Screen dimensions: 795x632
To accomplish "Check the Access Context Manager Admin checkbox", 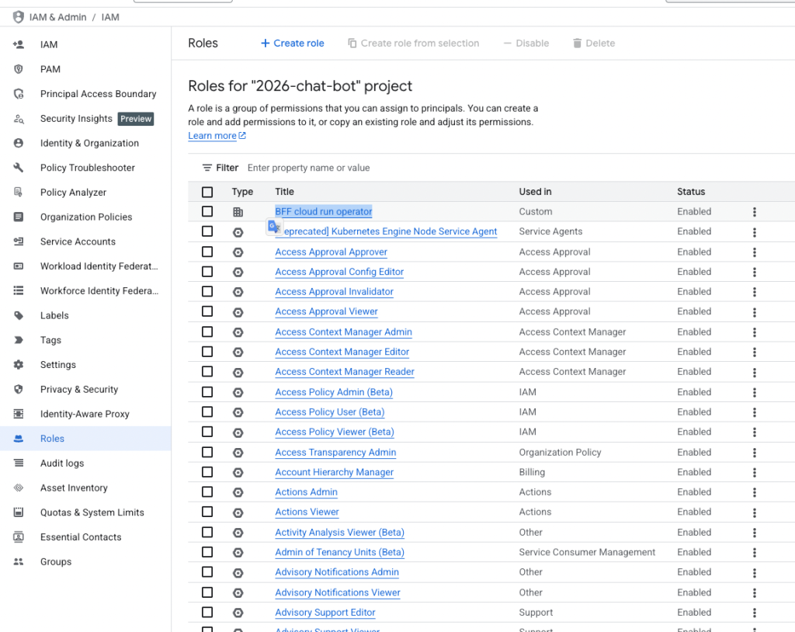I will (207, 332).
